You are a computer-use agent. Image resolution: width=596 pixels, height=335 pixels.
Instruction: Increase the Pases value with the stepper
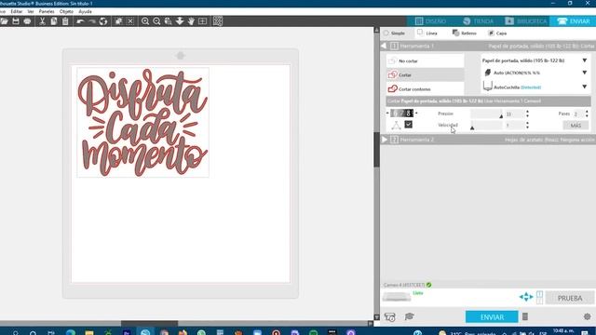coord(587,112)
